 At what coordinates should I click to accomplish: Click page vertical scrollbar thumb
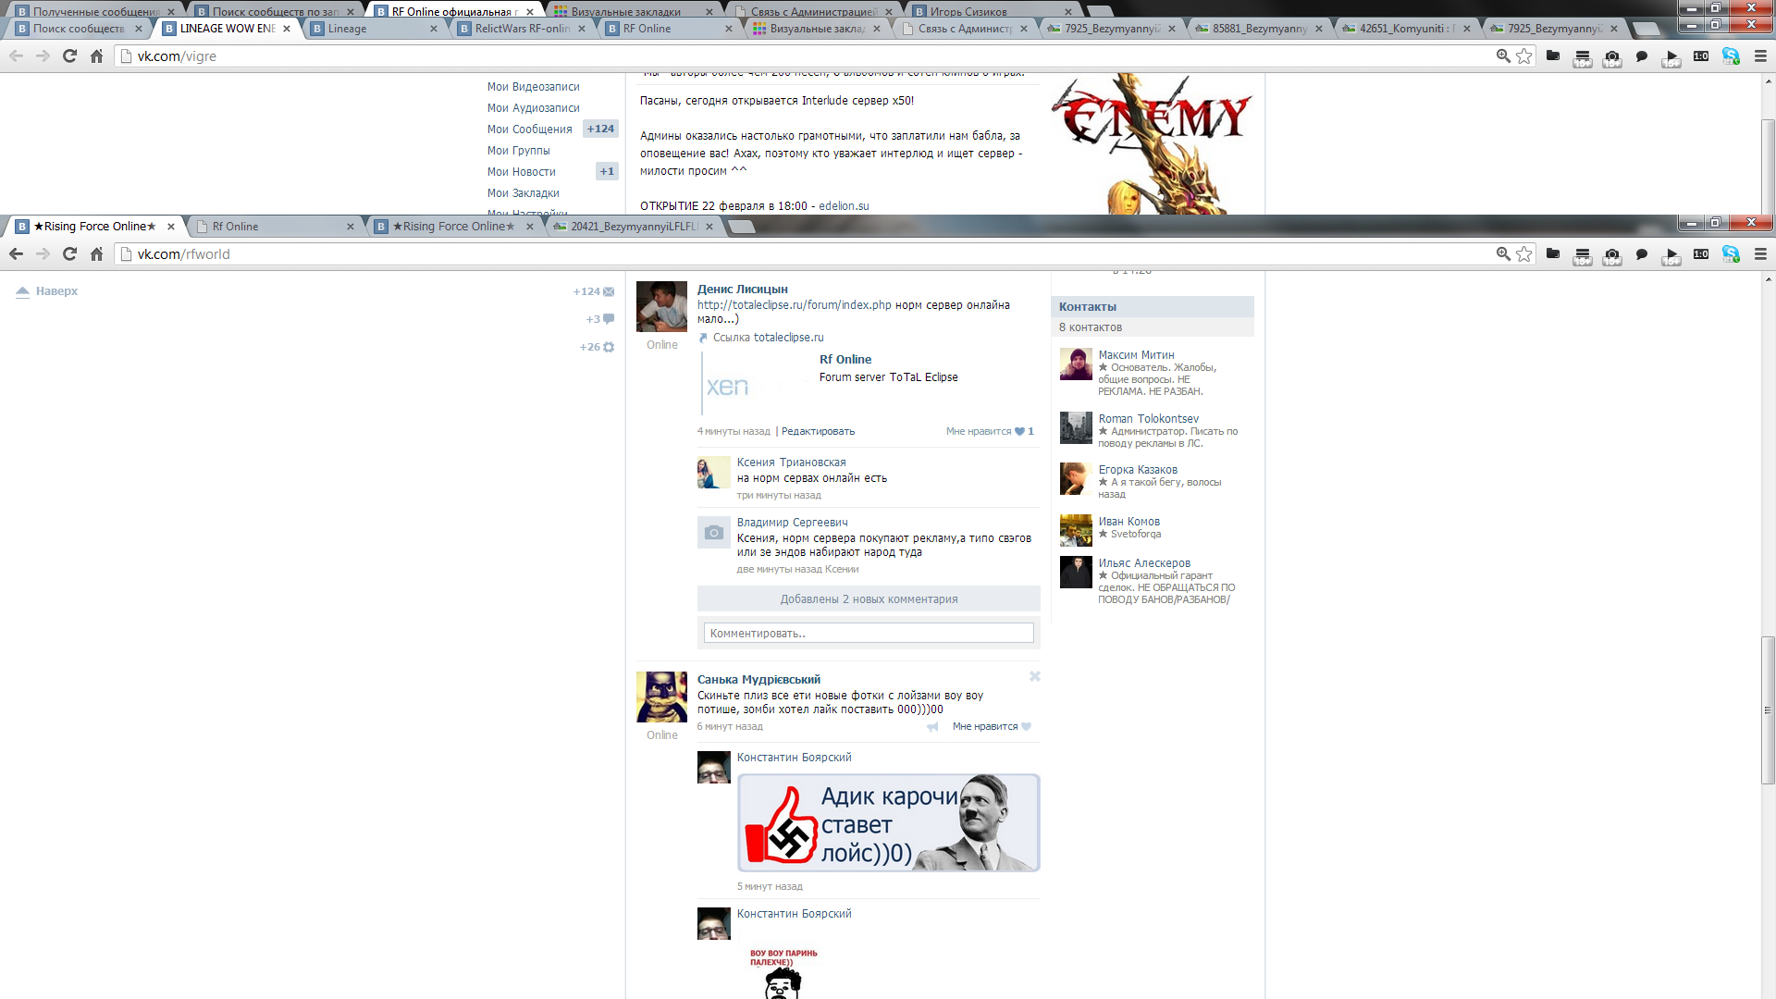1768,709
